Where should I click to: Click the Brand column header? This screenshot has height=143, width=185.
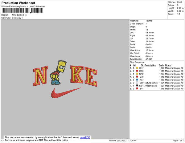[x=168, y=65]
